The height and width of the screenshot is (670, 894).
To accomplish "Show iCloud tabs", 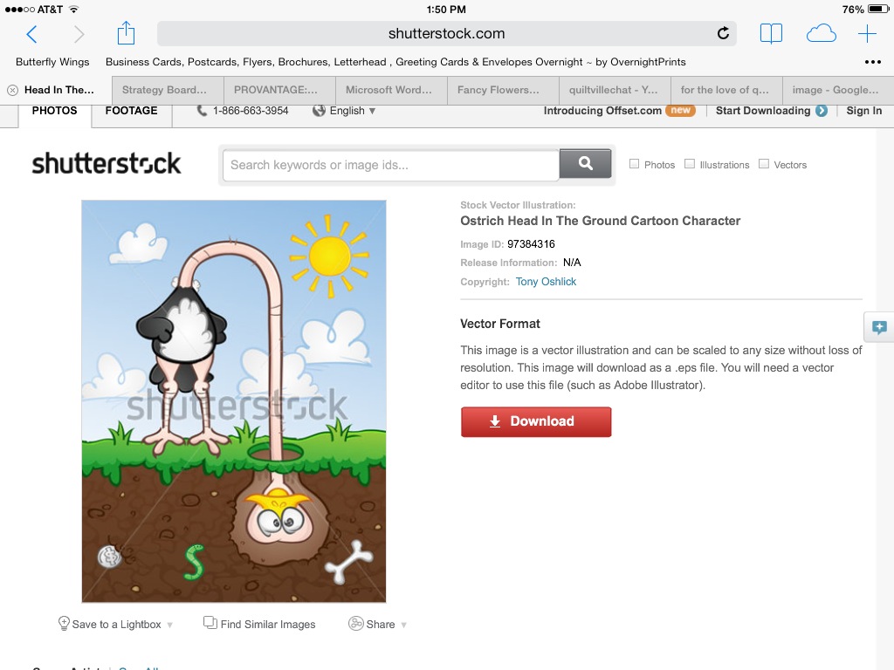I will [821, 34].
